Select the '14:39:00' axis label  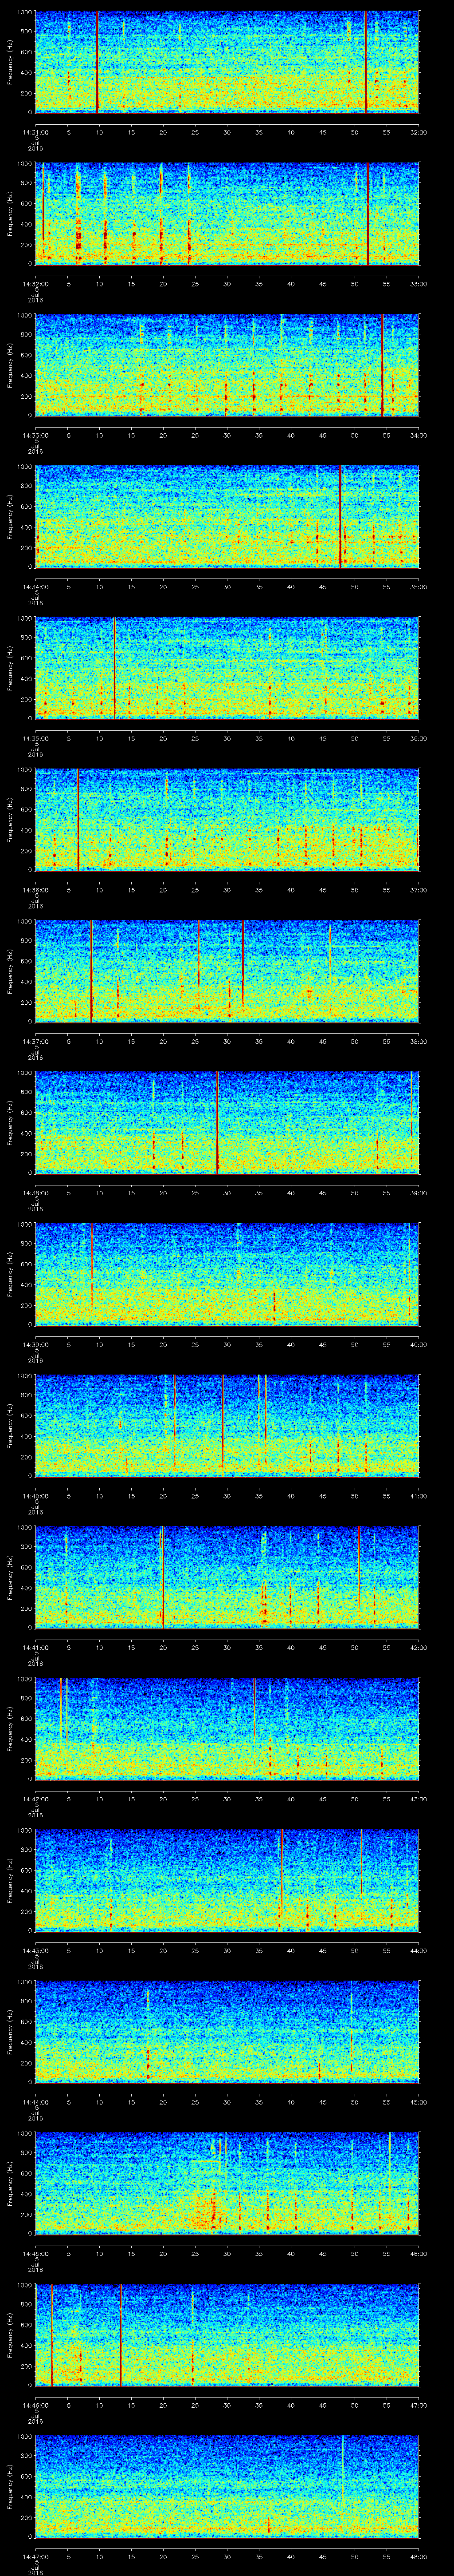point(36,1344)
